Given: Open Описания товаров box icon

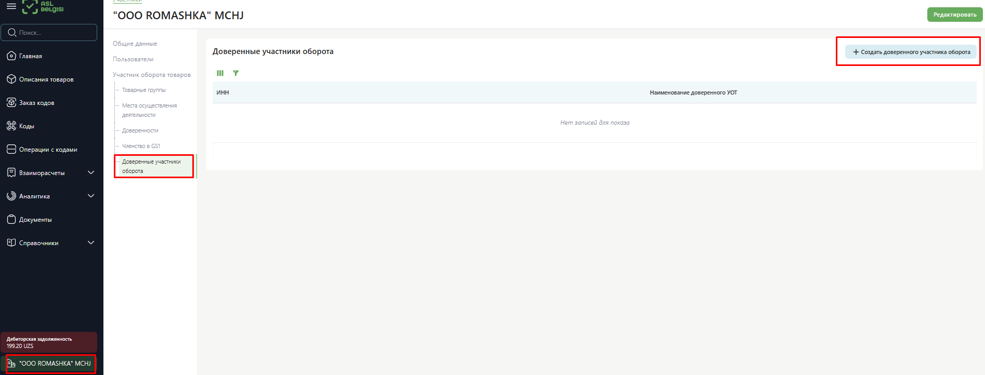Looking at the screenshot, I should click(x=11, y=79).
